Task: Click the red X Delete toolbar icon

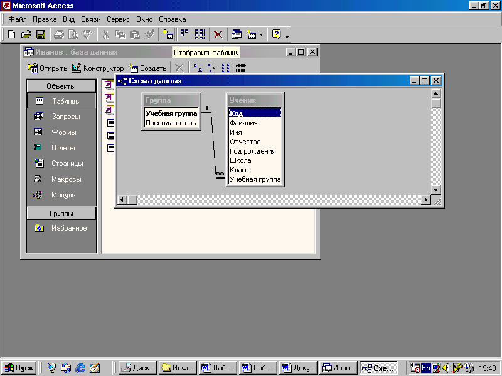Action: pos(218,34)
